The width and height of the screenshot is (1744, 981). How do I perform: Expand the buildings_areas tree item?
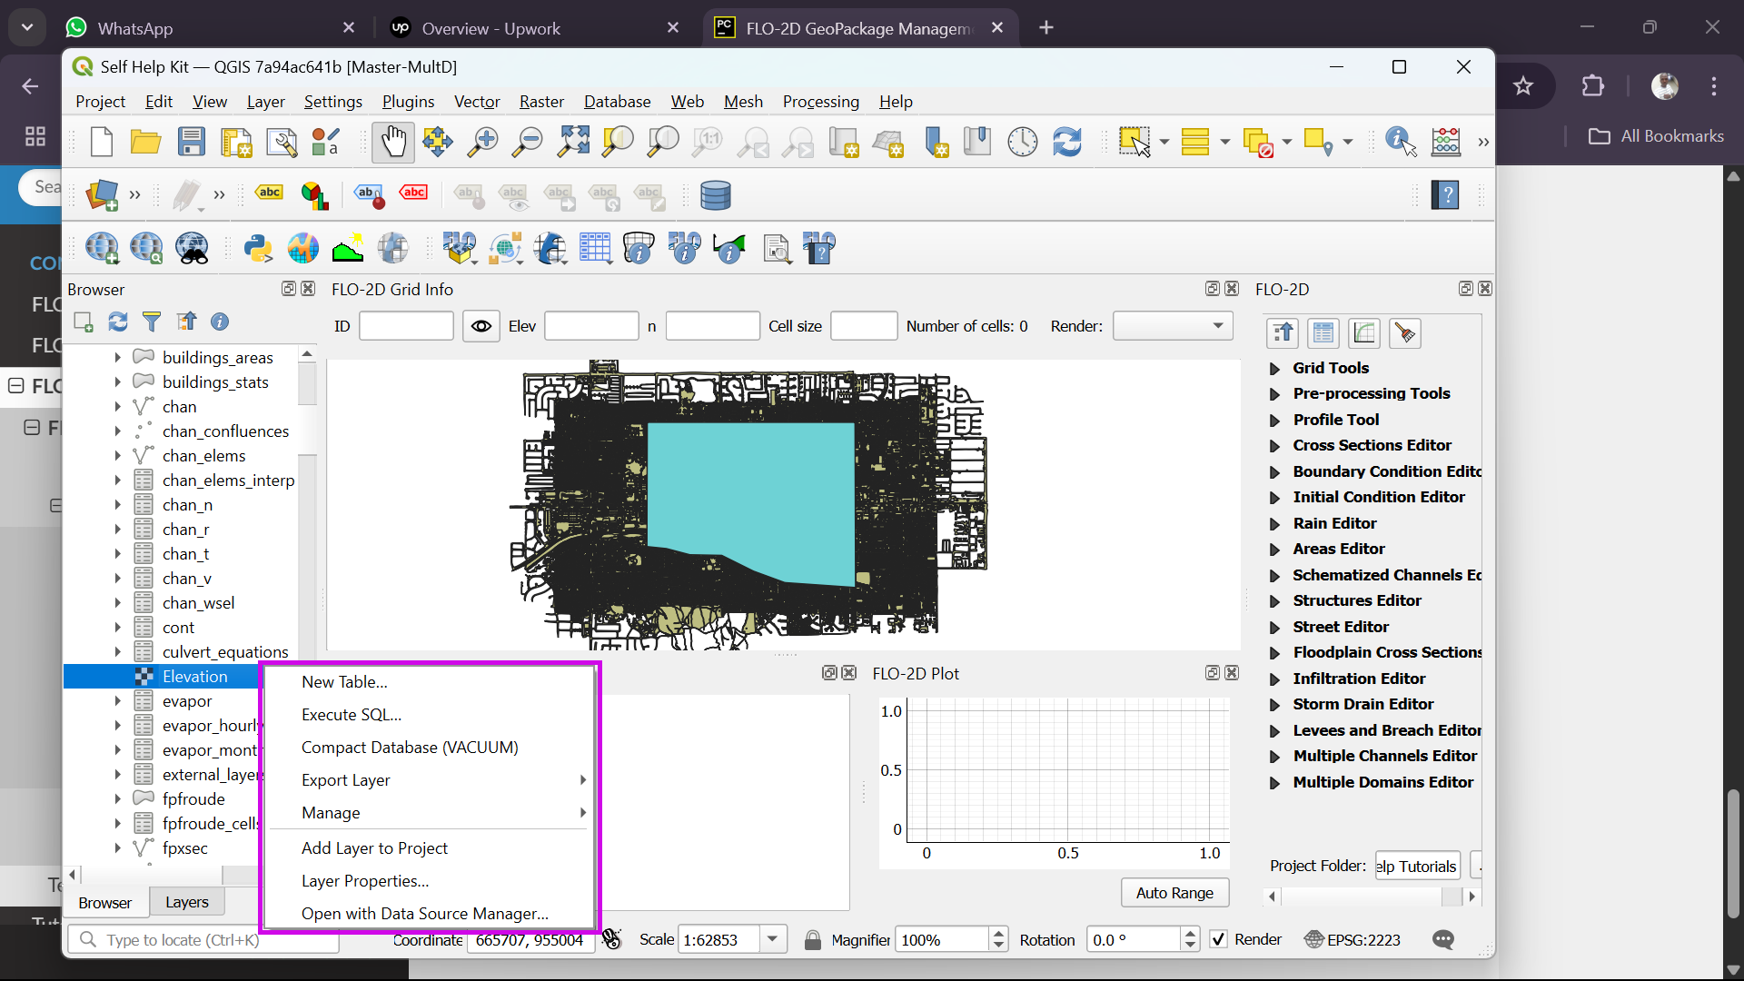tap(117, 358)
